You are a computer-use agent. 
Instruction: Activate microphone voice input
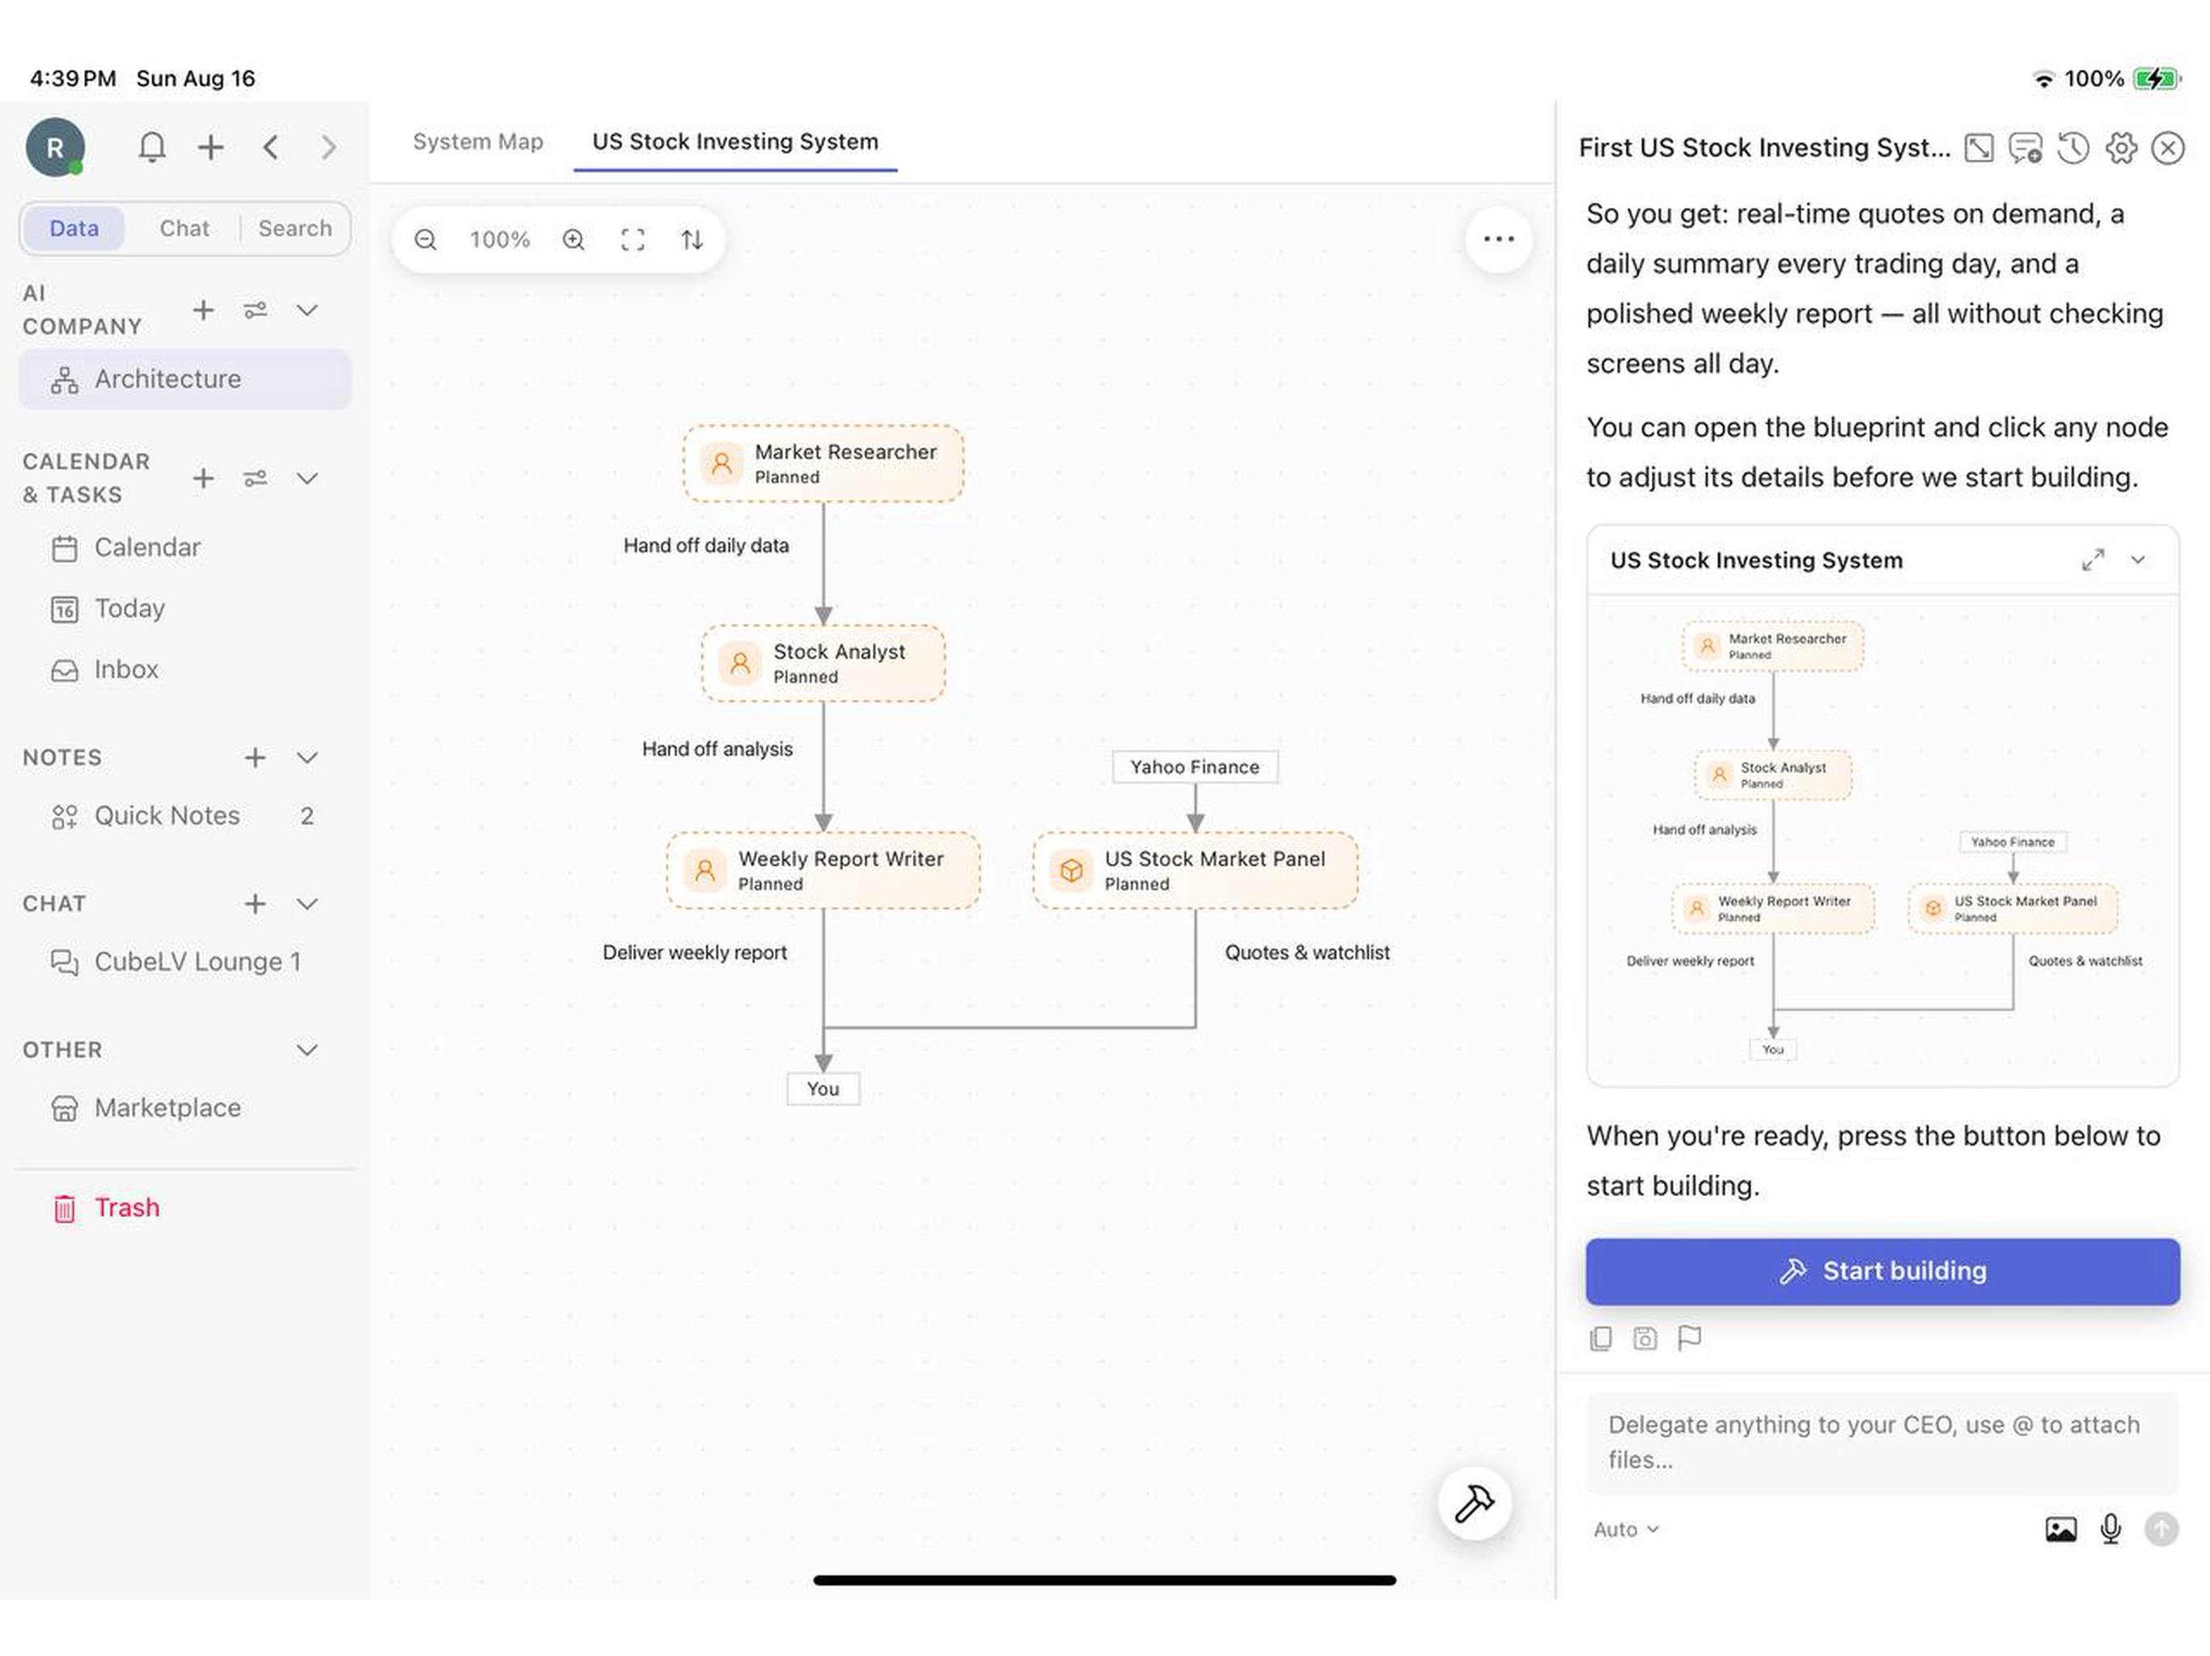[2110, 1529]
